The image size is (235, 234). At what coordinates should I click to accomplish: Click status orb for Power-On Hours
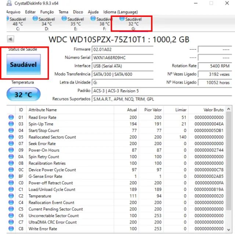coord(11,150)
